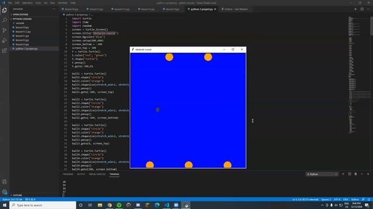Open the Search view in activity bar
The image size is (373, 209).
tap(5, 20)
